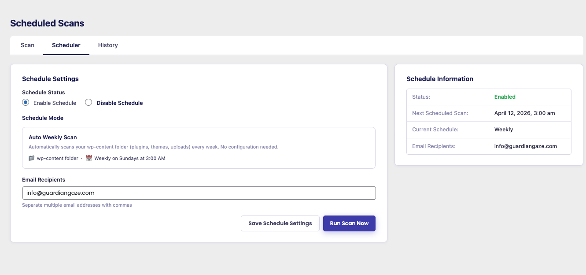Screen dimensions: 586x275
Task: Switch to the History tab
Action: (108, 45)
